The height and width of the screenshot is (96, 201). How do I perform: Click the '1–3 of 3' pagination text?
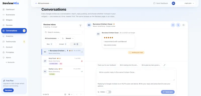click(x=46, y=94)
